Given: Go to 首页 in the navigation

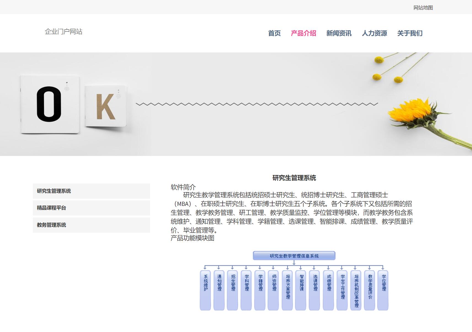Looking at the screenshot, I should (274, 33).
